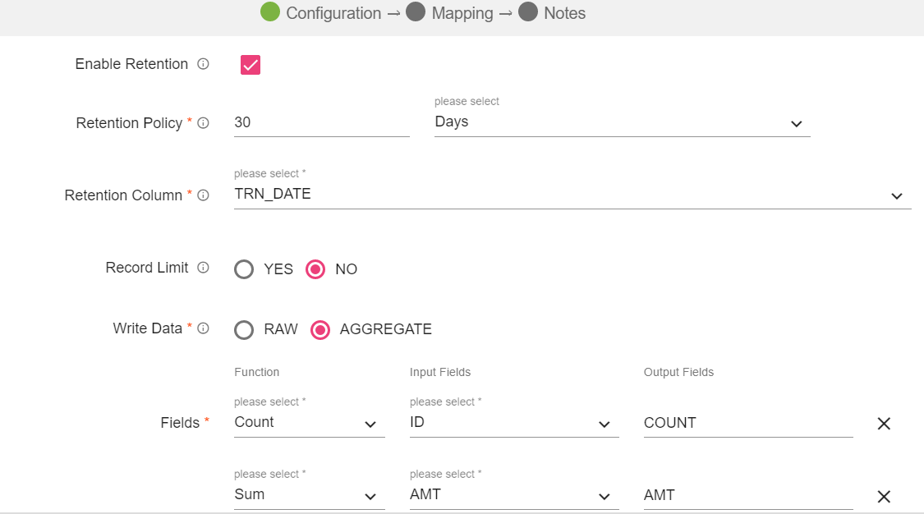Image resolution: width=924 pixels, height=514 pixels.
Task: Click info icon beside Retention Column
Action: pyautogui.click(x=203, y=195)
